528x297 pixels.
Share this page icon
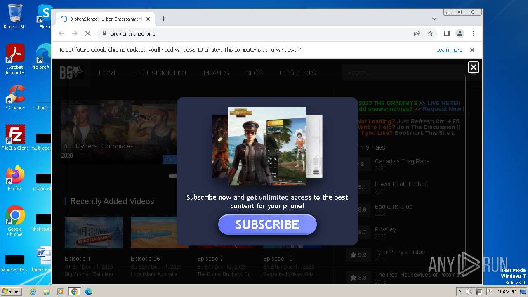click(417, 33)
